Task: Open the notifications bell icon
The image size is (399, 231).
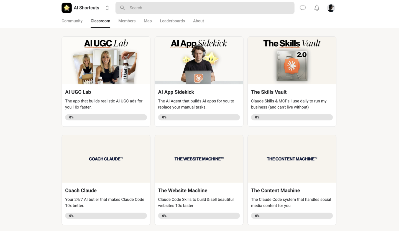Action: point(317,8)
